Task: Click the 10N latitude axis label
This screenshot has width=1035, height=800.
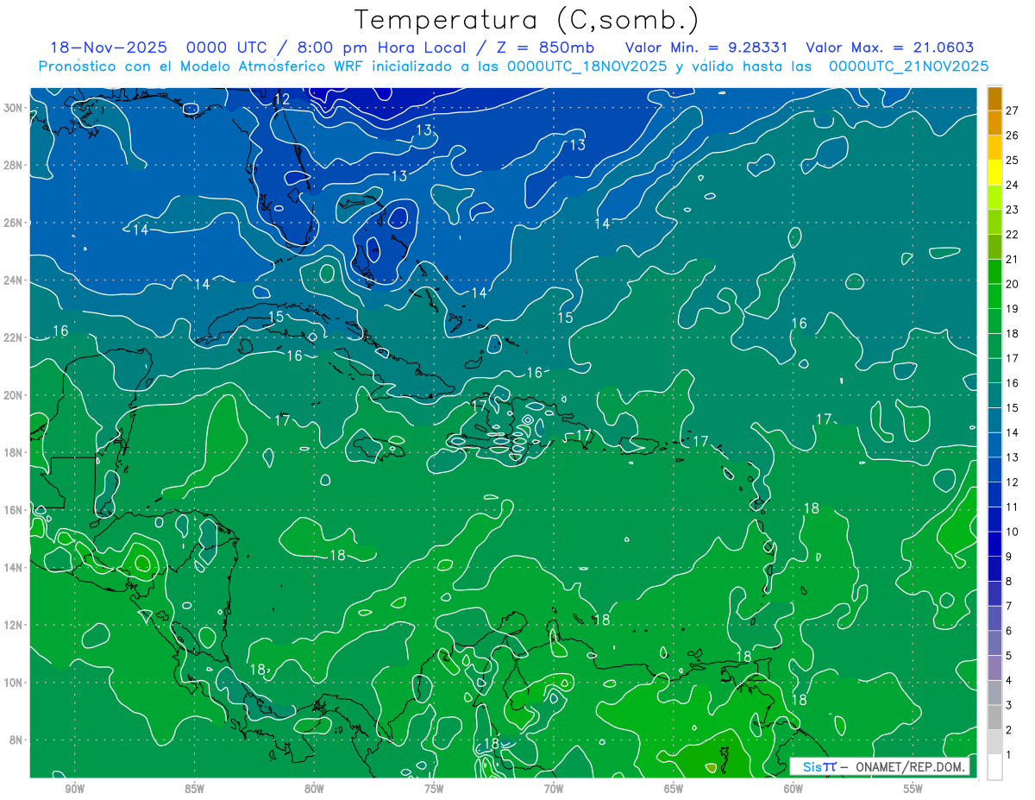Action: (x=12, y=683)
